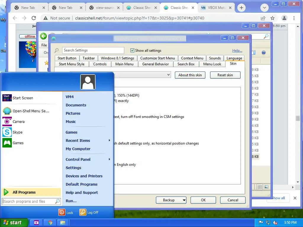Switch to the Search Box tab
This screenshot has height=227, width=303.
point(186,64)
